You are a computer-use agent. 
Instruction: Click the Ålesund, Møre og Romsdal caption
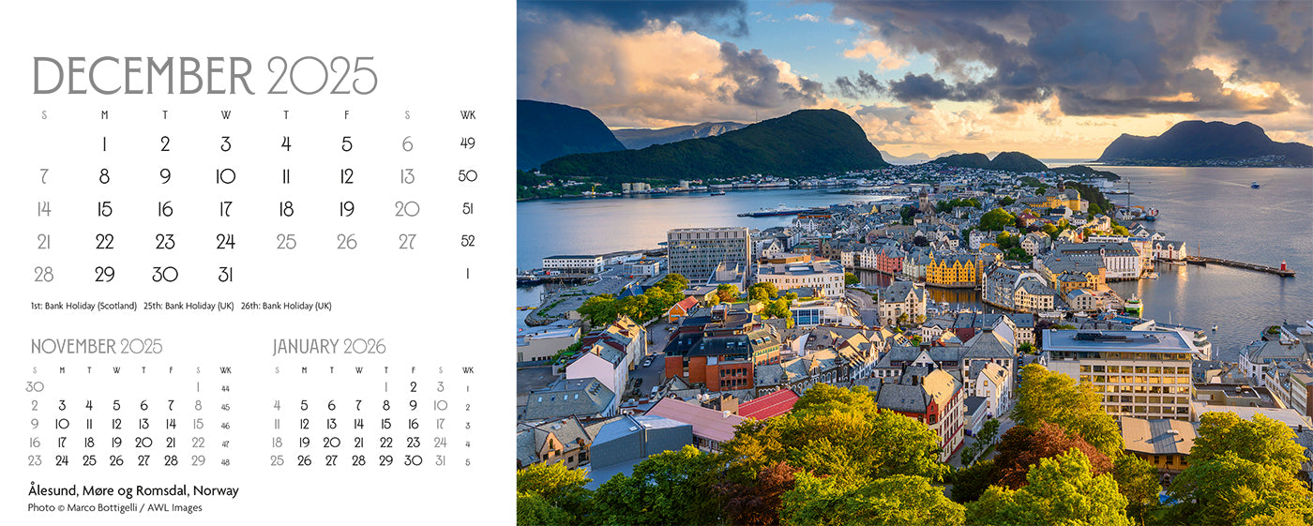pyautogui.click(x=133, y=490)
